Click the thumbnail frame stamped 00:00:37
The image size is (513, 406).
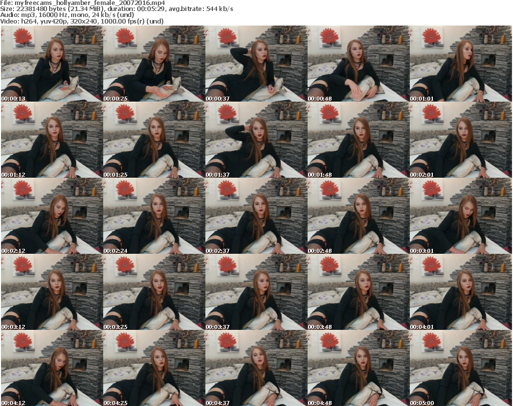pos(256,64)
